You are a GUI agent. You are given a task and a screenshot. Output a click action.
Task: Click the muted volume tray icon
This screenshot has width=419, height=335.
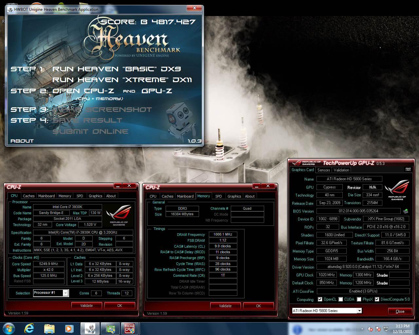[370, 329]
